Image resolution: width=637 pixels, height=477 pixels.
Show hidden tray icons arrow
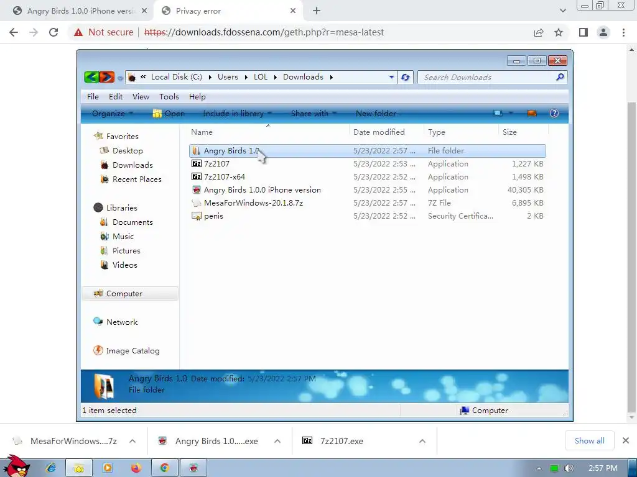(539, 468)
